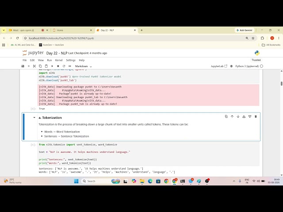The width and height of the screenshot is (283, 212).
Task: Insert a cell below the Tokenization cell
Action: tap(250, 117)
